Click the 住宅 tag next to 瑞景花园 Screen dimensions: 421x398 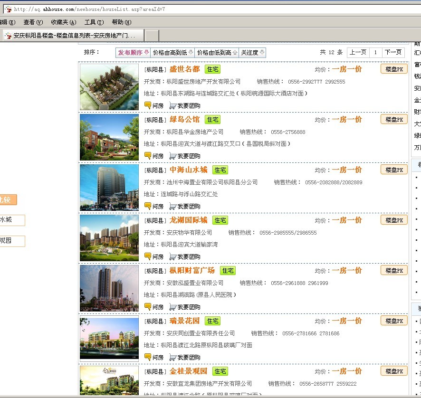[x=213, y=321]
